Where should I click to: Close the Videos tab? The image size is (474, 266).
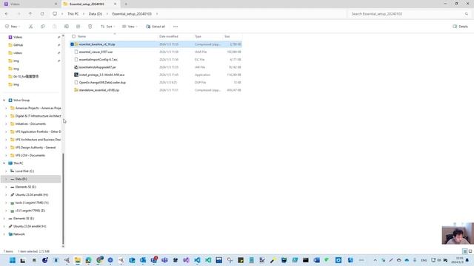tap(56, 4)
